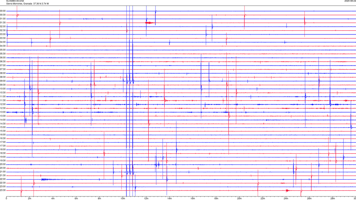Click the station code 'IG.ASMO.00.EHZ' header
356x200 pixels.
[15, 1]
